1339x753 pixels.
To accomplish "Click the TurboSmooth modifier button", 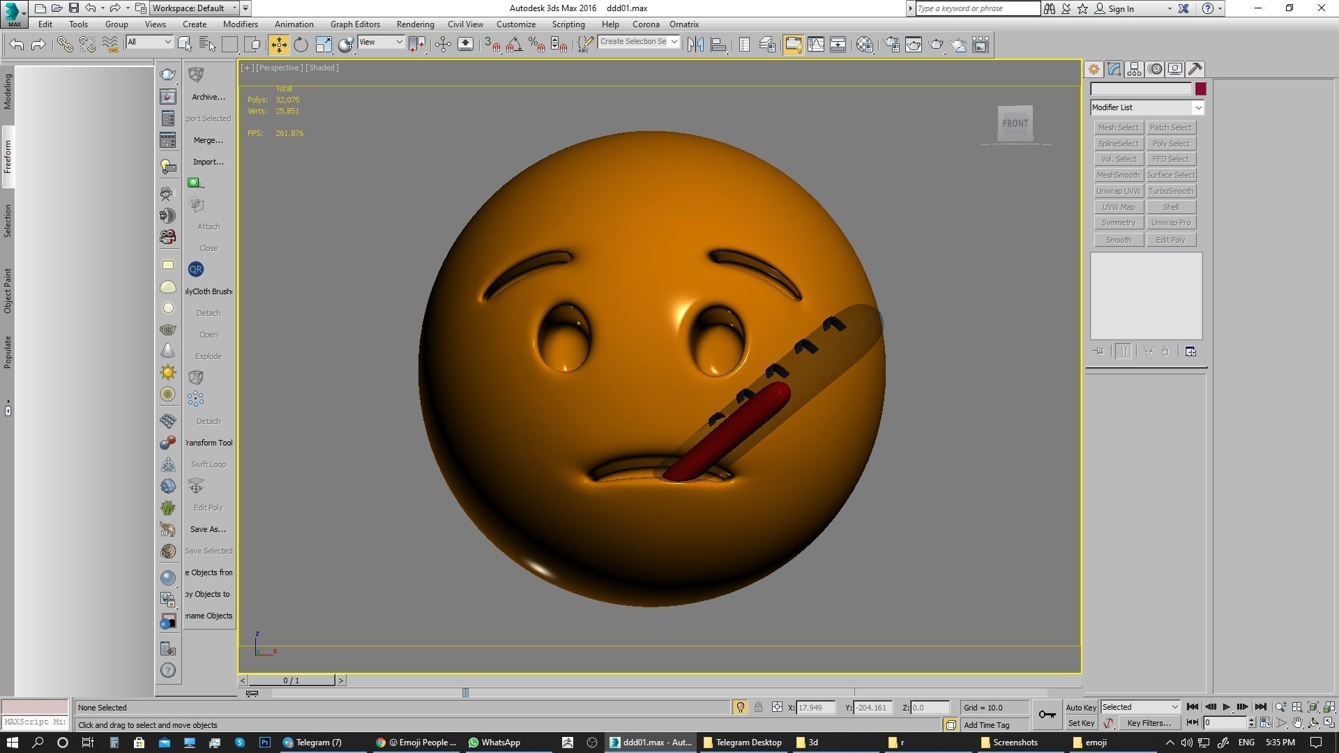I will click(1170, 191).
